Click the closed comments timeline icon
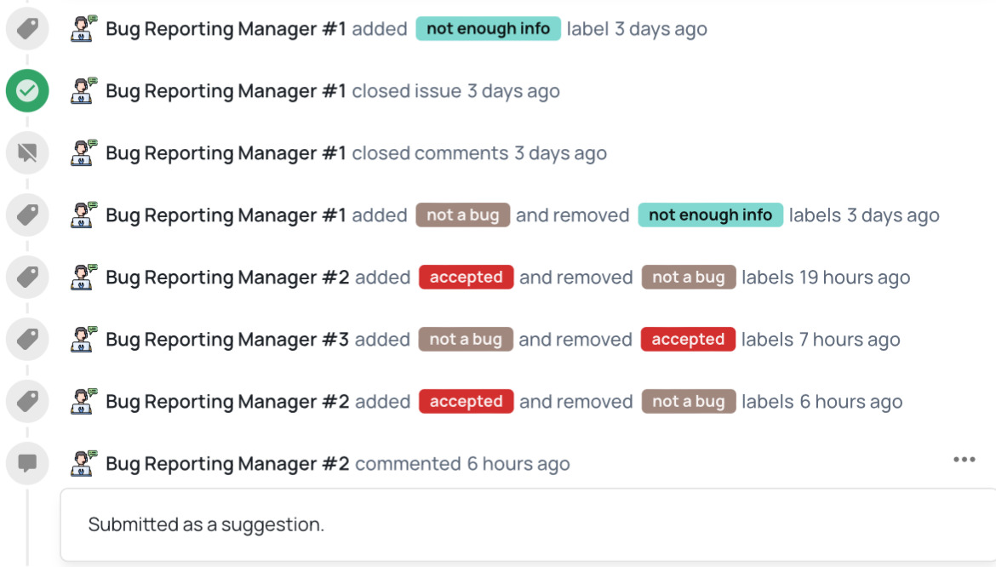This screenshot has width=996, height=567. pos(27,153)
